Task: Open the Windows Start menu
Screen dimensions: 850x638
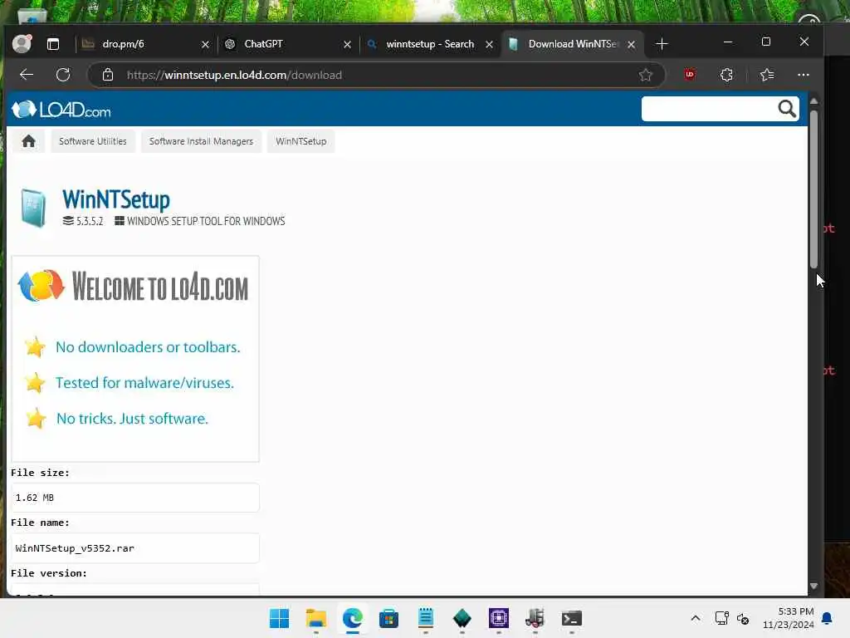Action: pos(279,618)
